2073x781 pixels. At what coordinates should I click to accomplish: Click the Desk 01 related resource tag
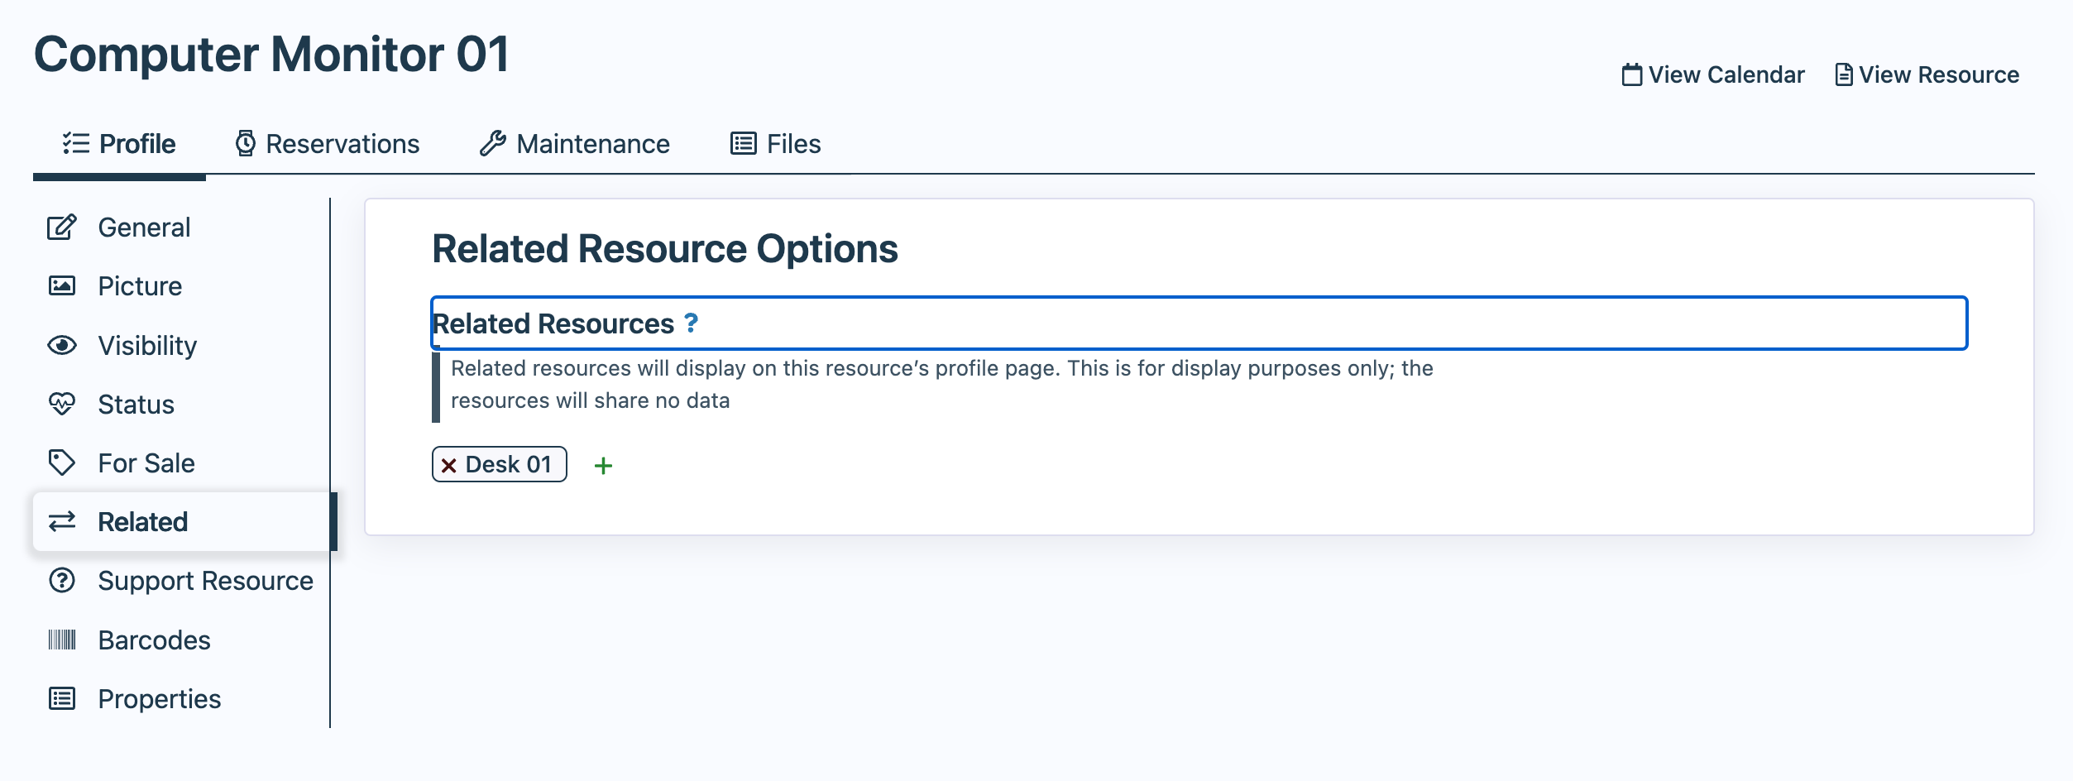pyautogui.click(x=508, y=465)
